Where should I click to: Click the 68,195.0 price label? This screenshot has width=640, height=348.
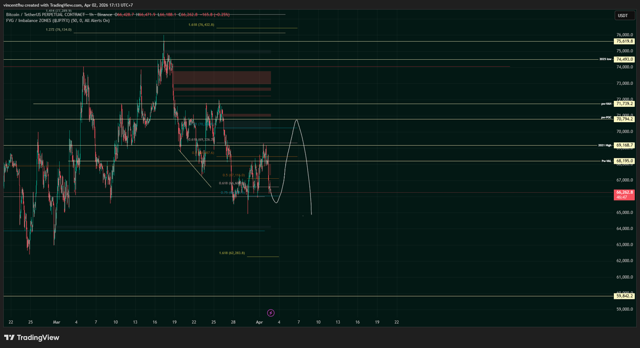625,161
